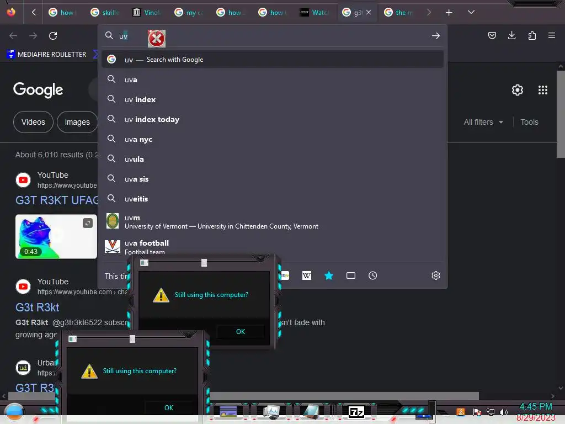Go forward to the next page

coord(33,36)
